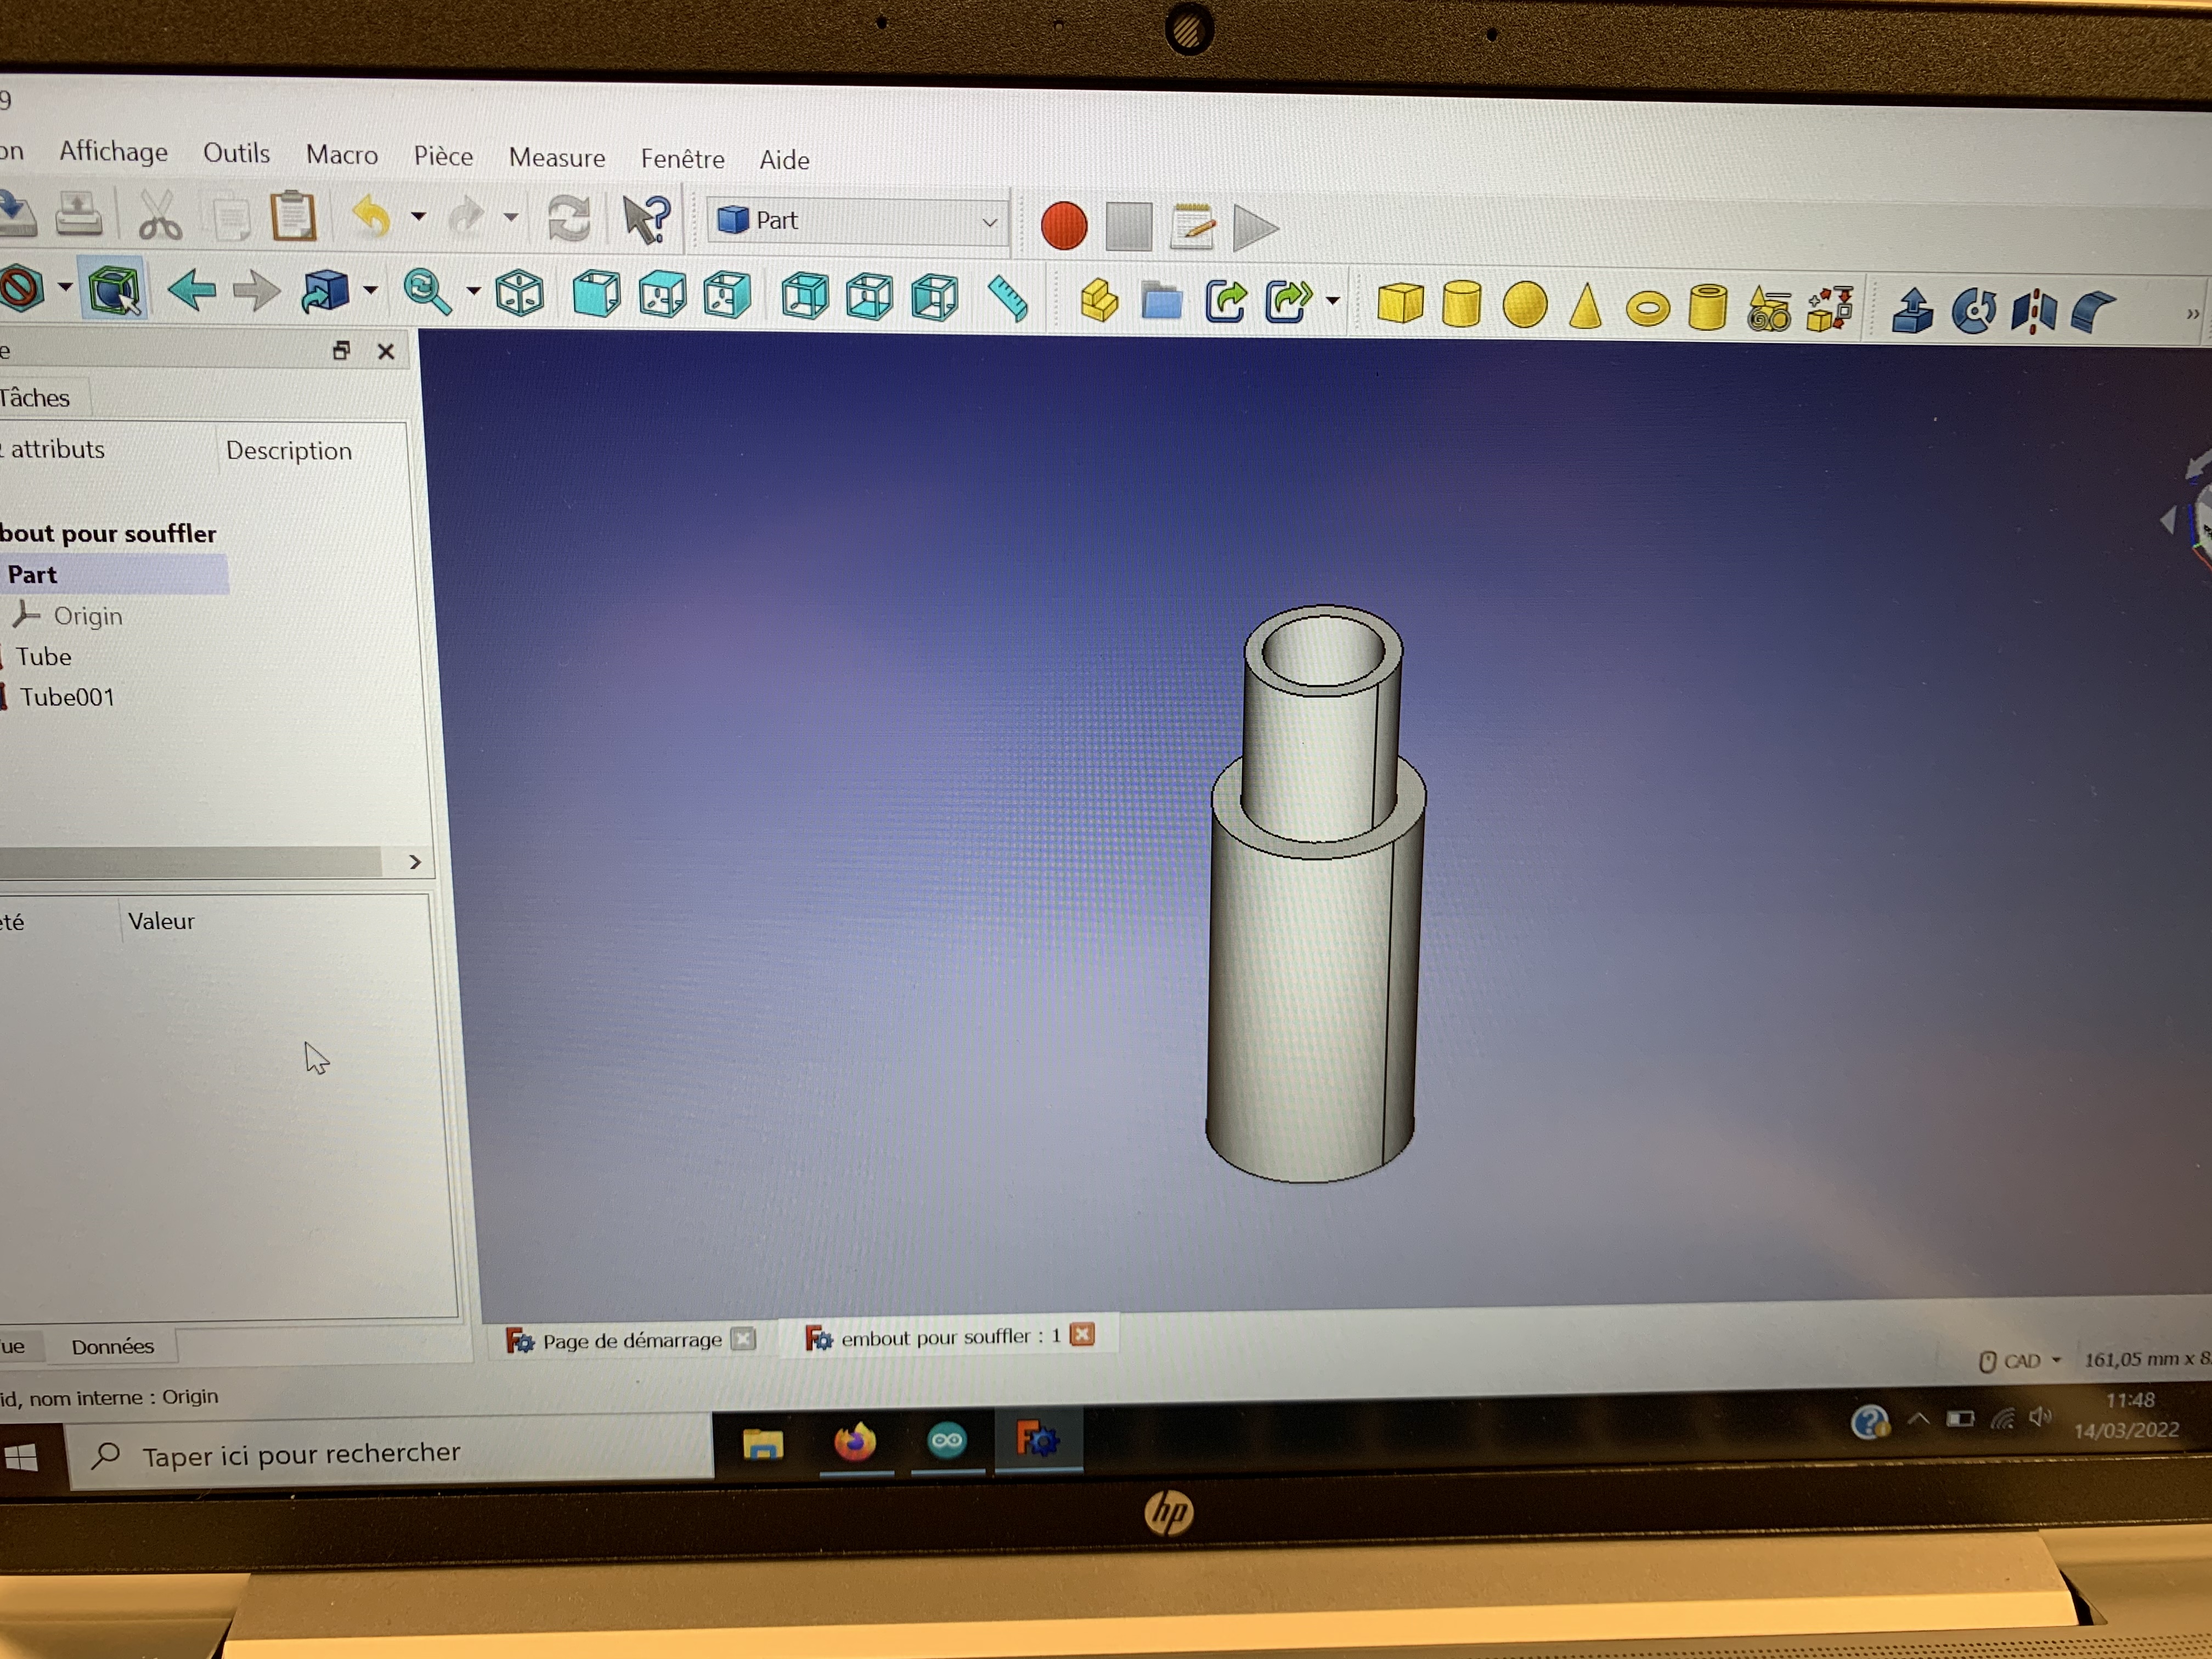Viewport: 2212px width, 1659px height.
Task: Create a torus primitive
Action: [x=1647, y=308]
